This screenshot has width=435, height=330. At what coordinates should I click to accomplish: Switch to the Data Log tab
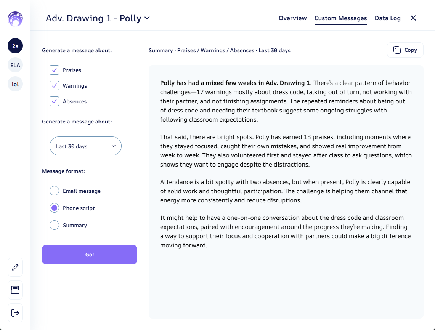pos(388,18)
